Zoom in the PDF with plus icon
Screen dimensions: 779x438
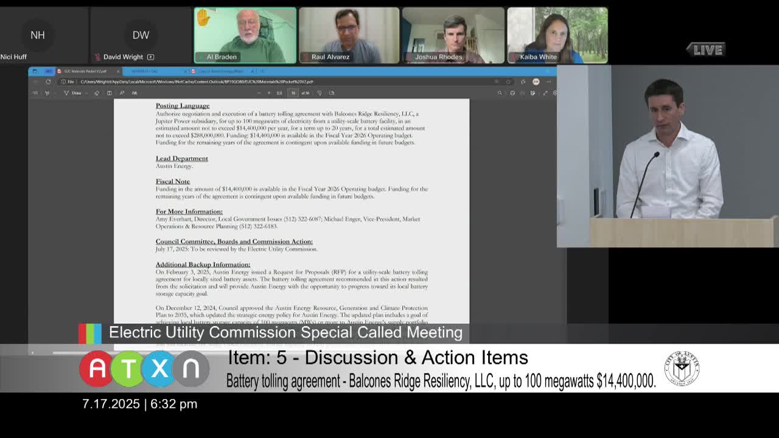(269, 93)
